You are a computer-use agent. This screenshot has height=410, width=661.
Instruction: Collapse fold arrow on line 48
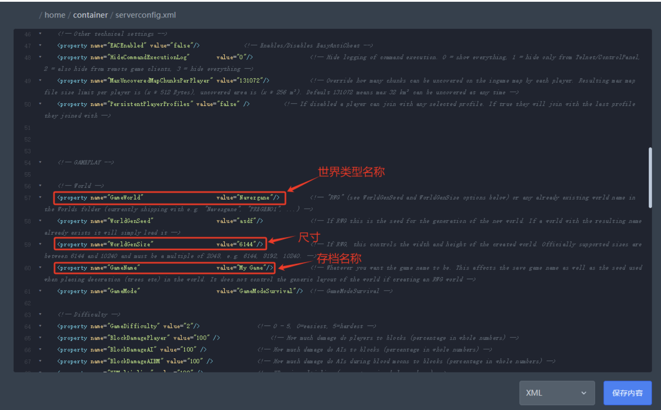(x=40, y=57)
